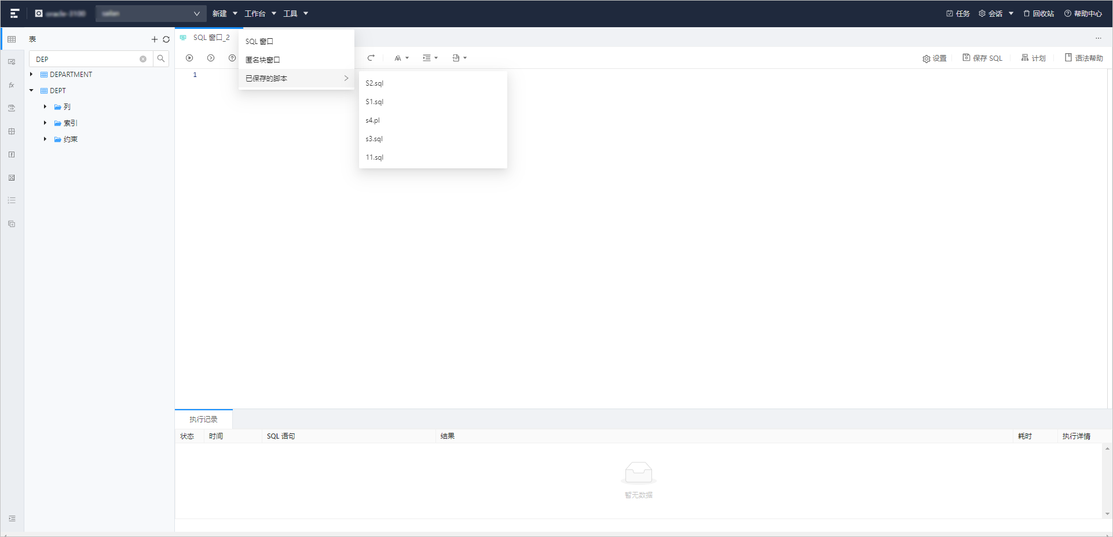Click the search magnifier icon
1113x537 pixels.
pyautogui.click(x=161, y=58)
